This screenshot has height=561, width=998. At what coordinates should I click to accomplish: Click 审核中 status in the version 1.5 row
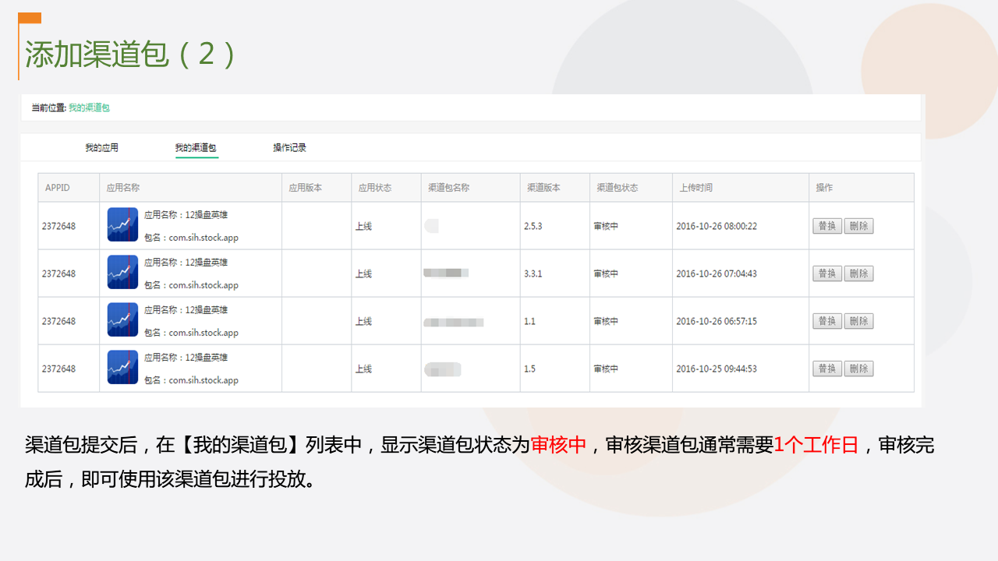point(606,369)
